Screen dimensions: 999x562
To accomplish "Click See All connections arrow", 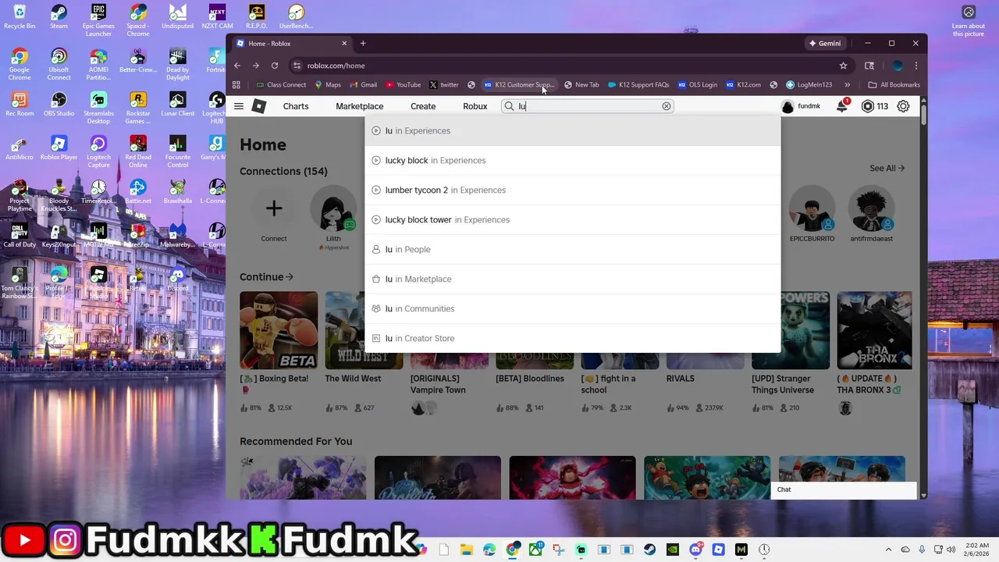I will coord(887,168).
